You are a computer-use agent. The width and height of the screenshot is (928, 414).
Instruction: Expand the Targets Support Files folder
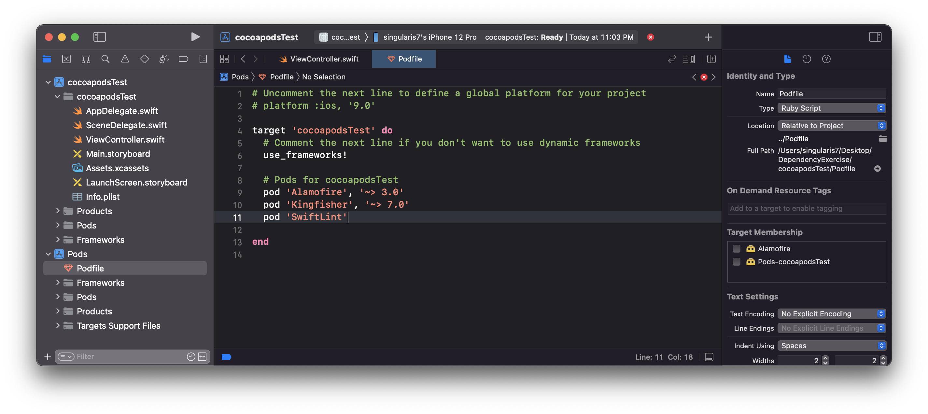[x=58, y=325]
